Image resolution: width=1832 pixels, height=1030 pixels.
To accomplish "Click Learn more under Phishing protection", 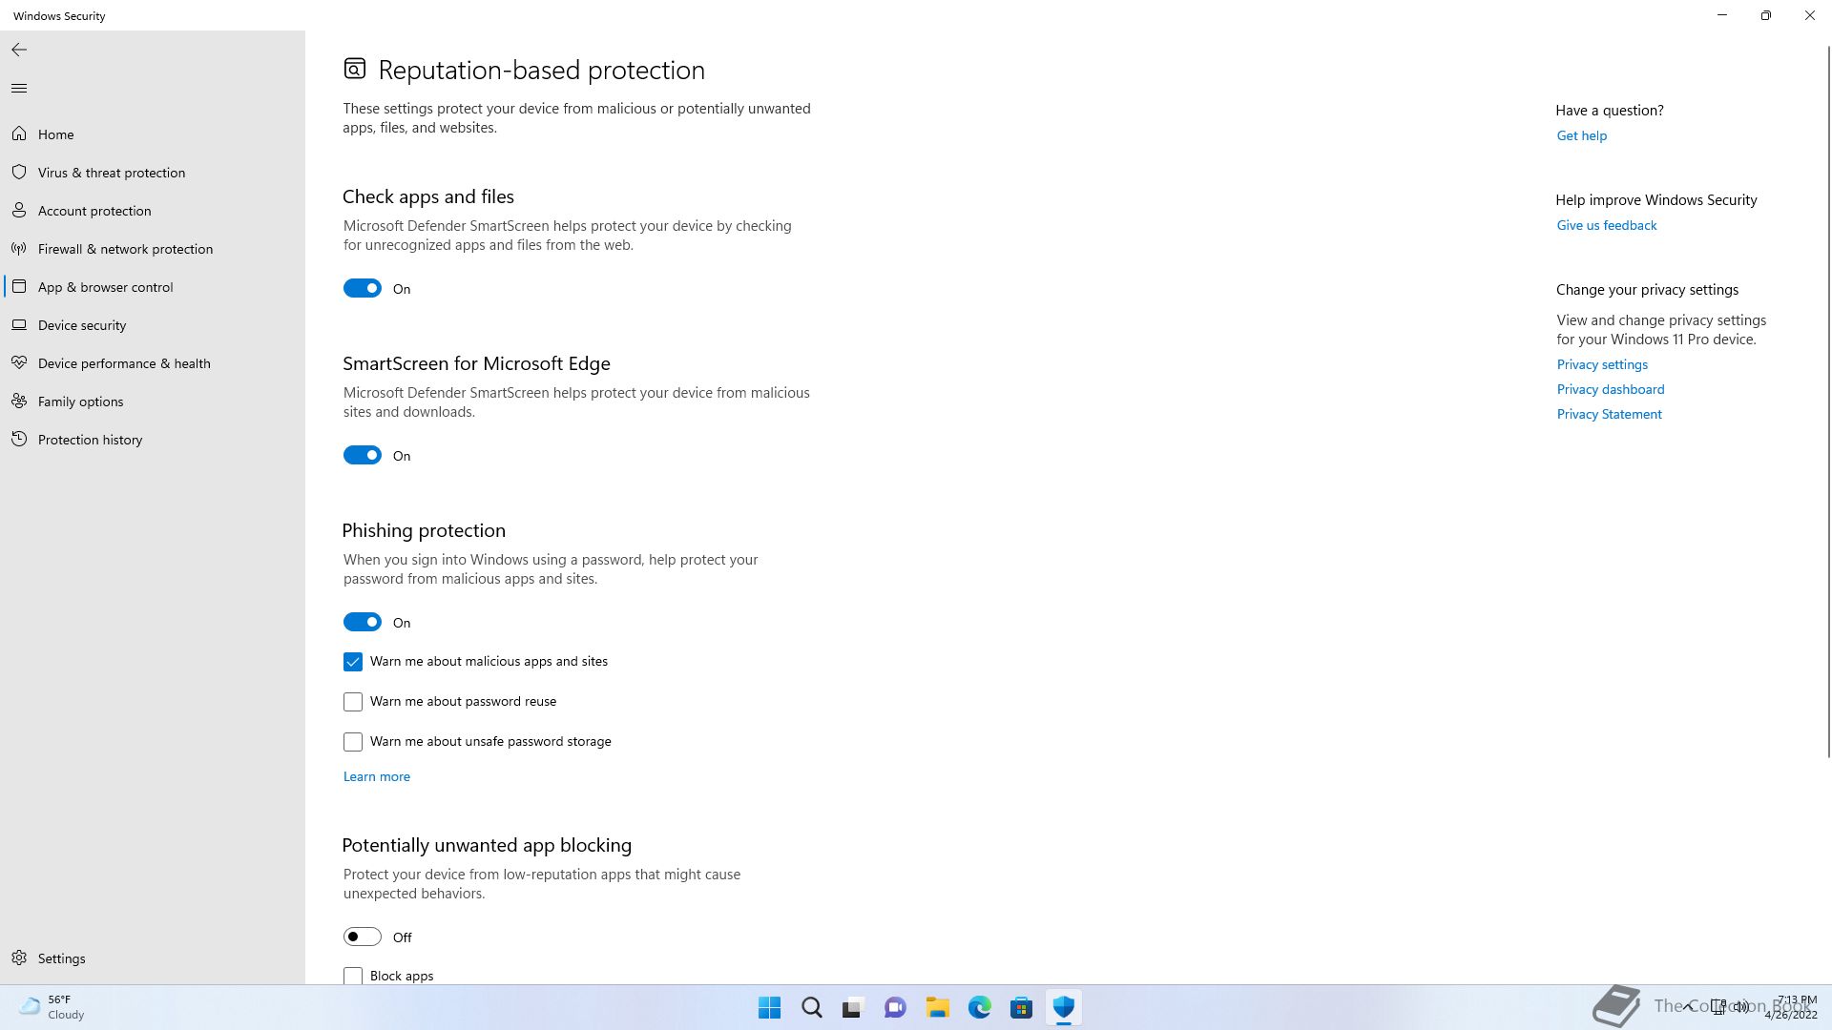I will (377, 776).
